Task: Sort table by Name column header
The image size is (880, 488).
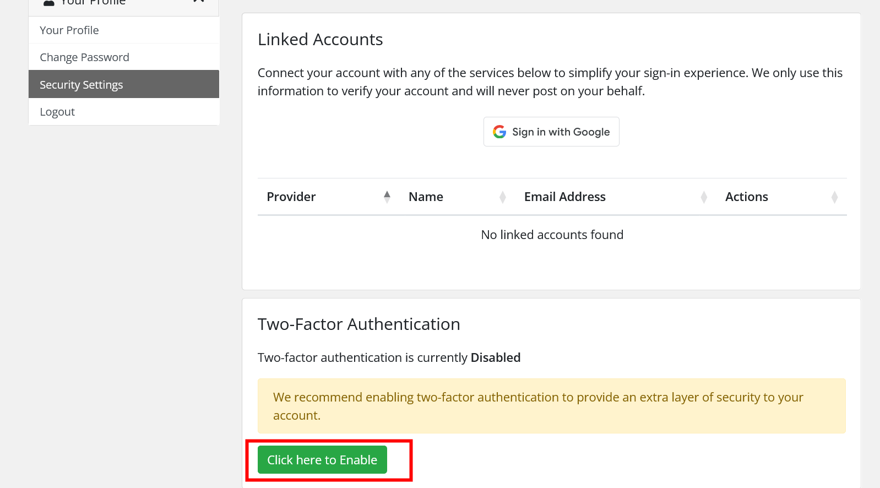Action: [426, 197]
